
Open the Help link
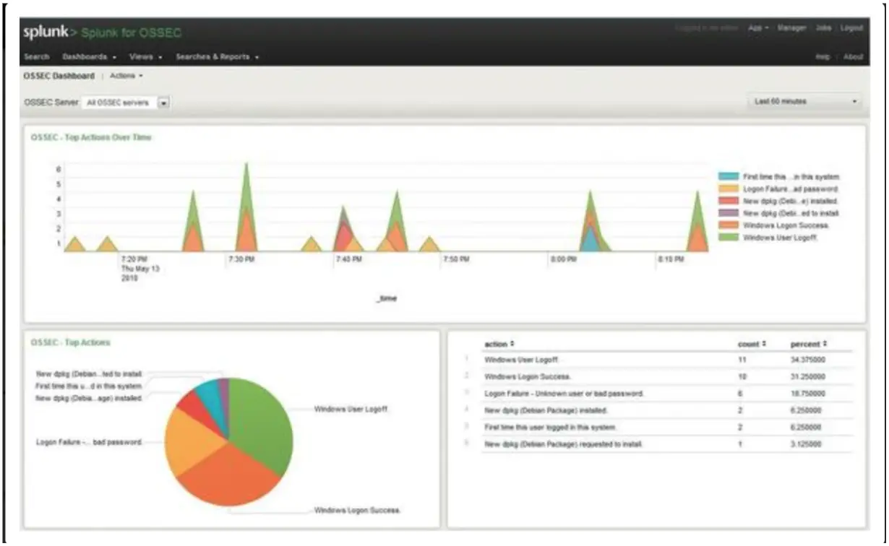tap(823, 56)
